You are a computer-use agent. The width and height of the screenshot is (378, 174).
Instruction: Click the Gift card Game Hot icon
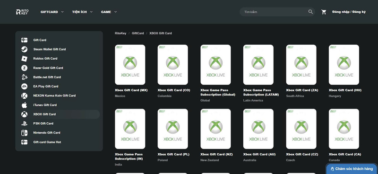24,142
